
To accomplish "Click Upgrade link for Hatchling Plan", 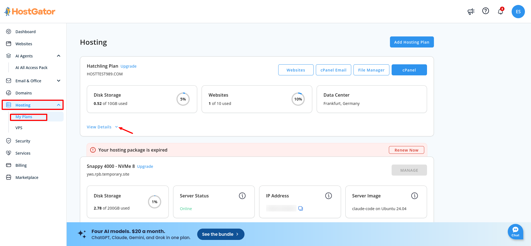I will click(x=129, y=66).
